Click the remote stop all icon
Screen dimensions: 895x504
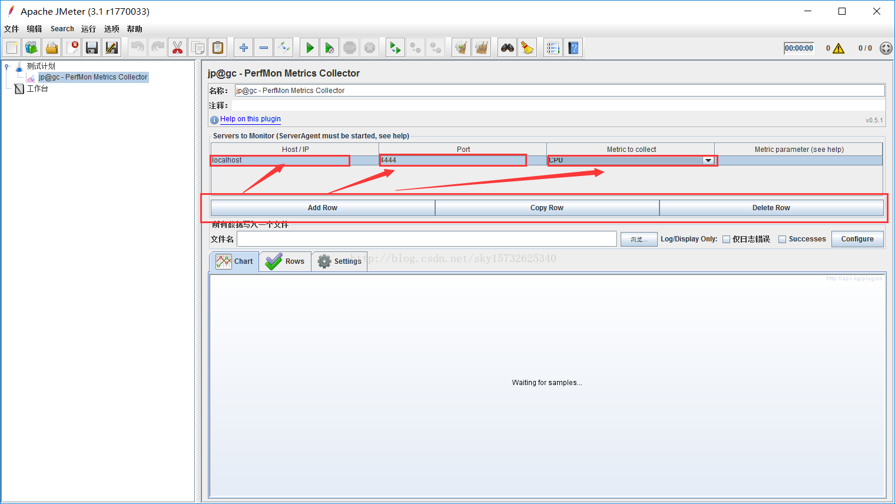(416, 48)
